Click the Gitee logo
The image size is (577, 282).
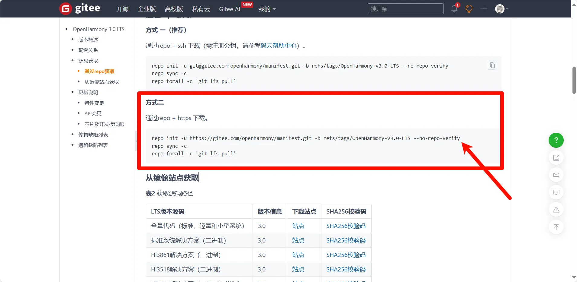80,8
